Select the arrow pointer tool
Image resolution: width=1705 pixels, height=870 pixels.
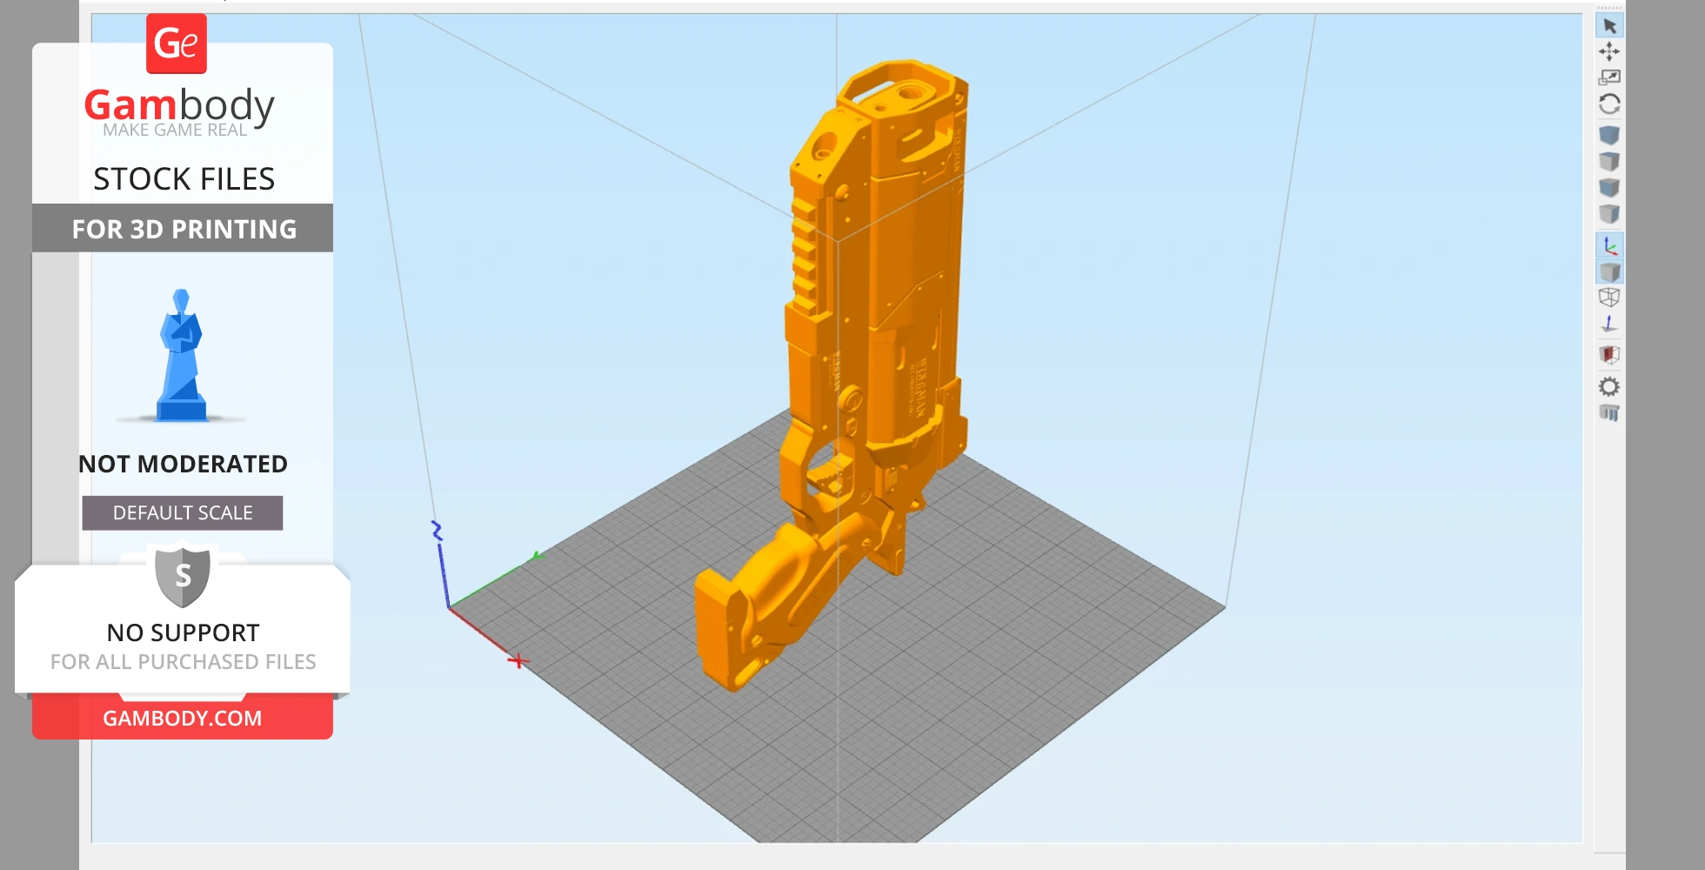(x=1611, y=26)
